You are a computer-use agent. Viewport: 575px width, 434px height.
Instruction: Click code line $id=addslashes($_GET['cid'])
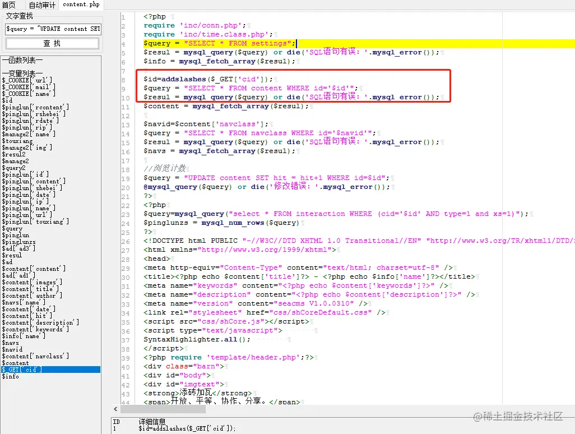[208, 79]
